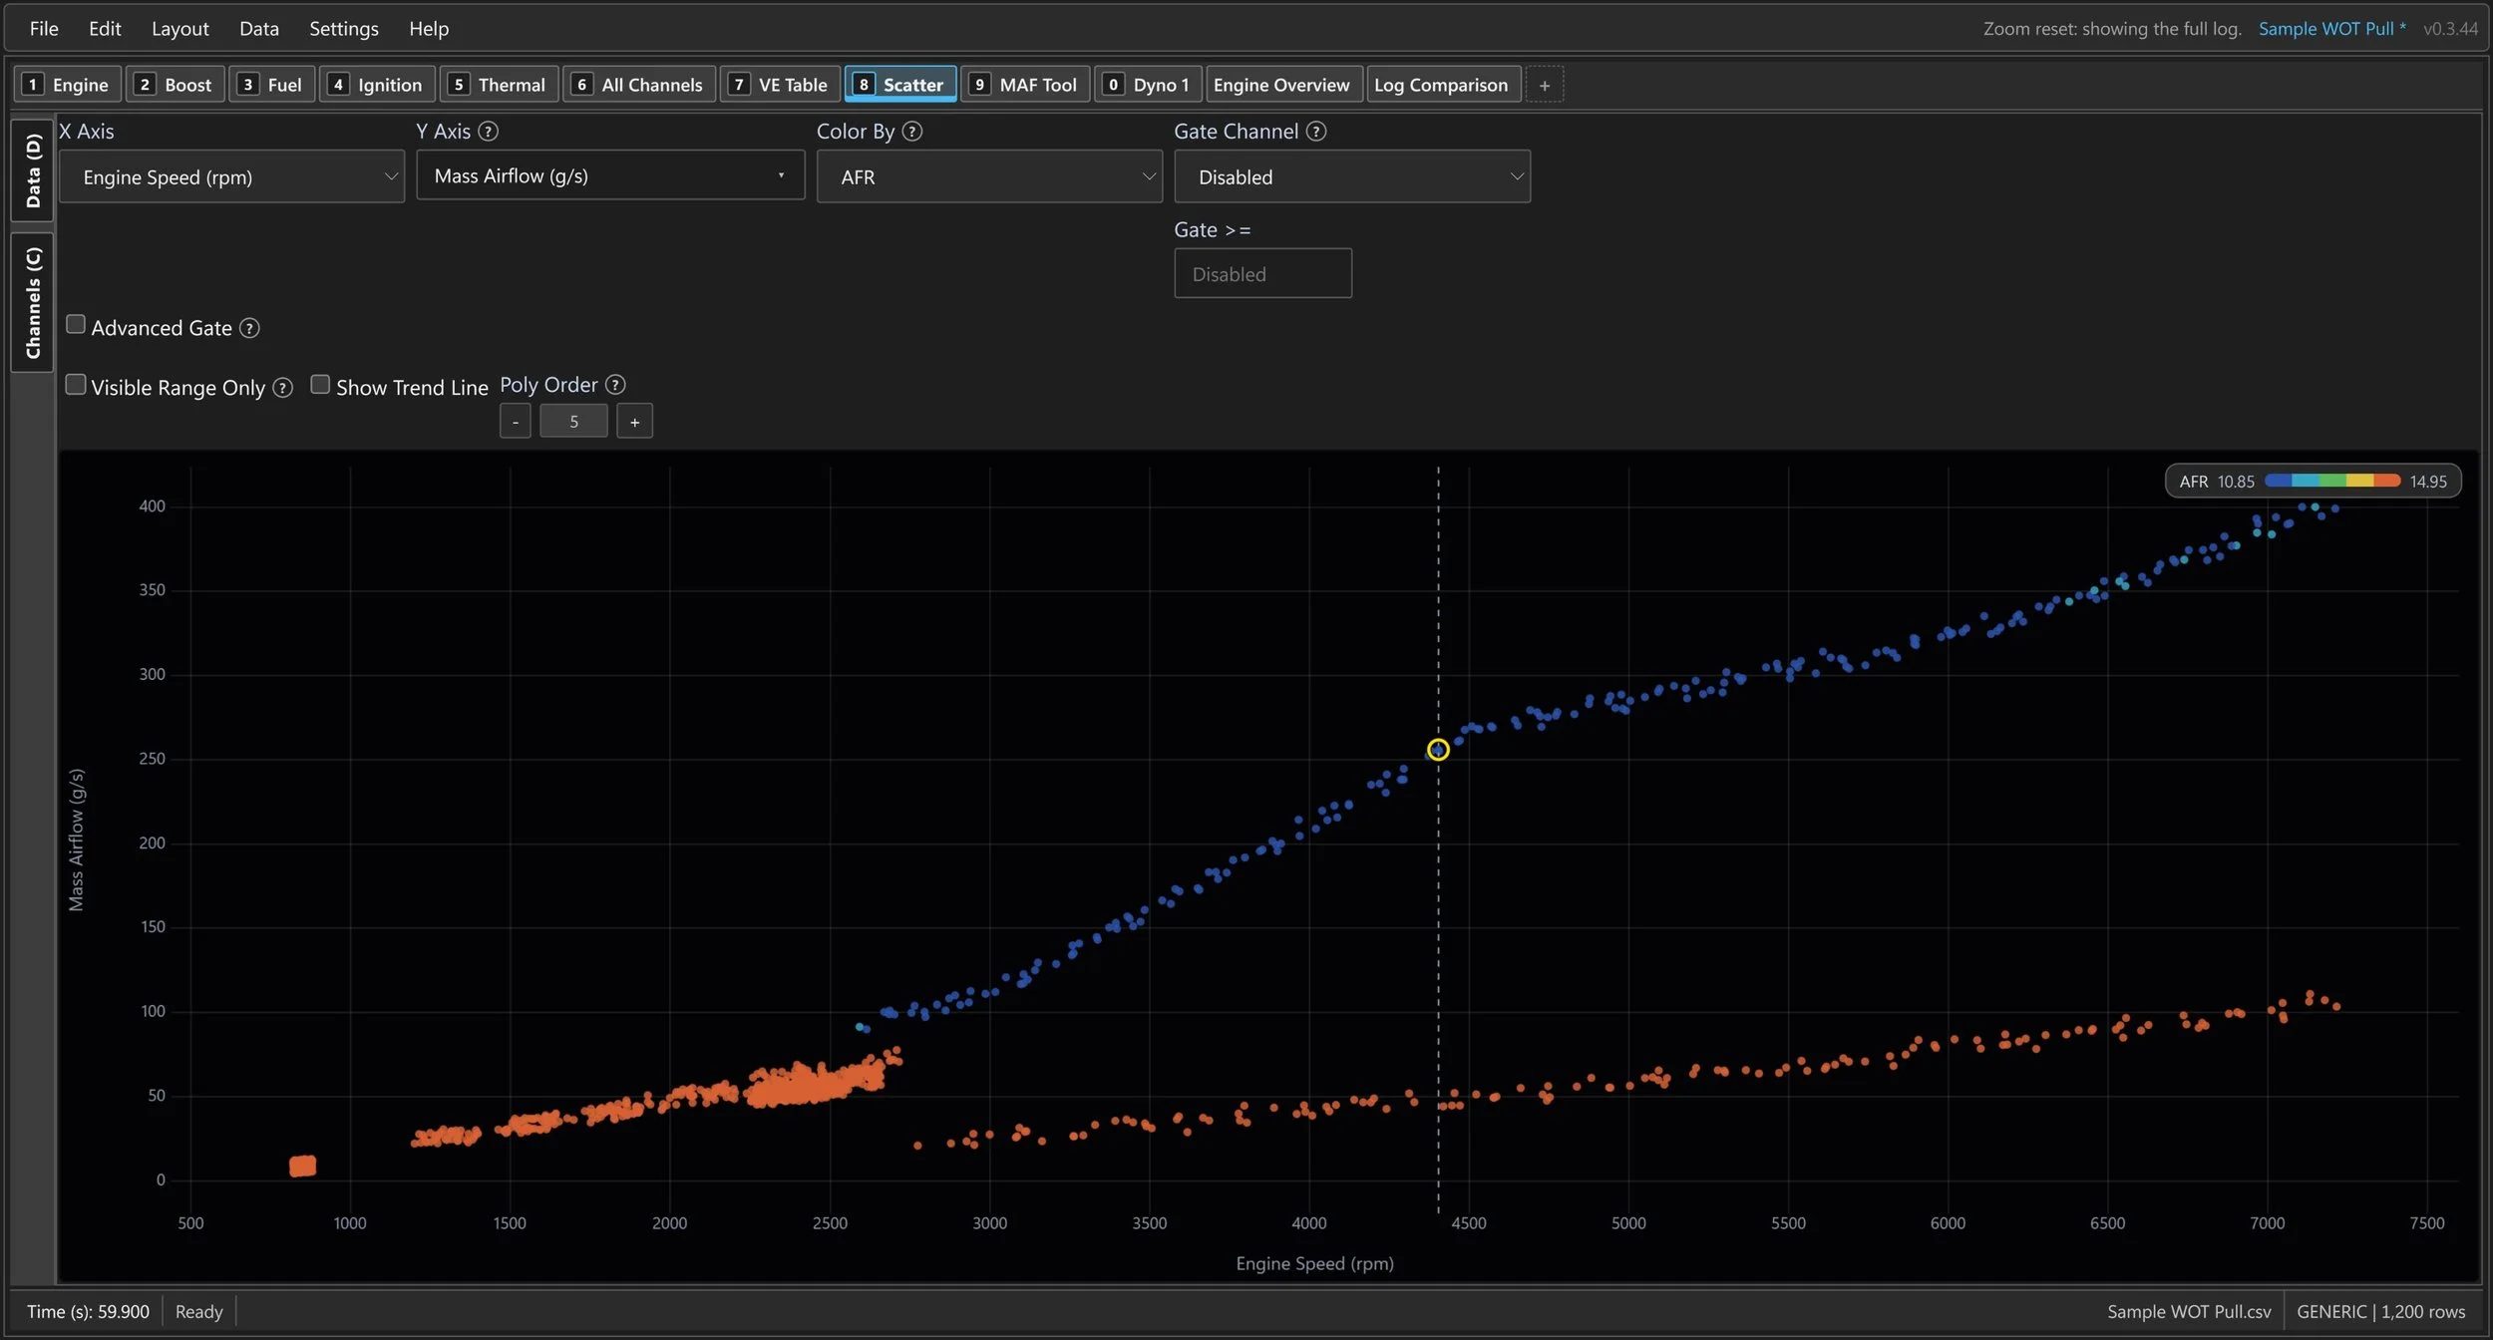Open the Edit menu
This screenshot has width=2493, height=1340.
click(105, 29)
